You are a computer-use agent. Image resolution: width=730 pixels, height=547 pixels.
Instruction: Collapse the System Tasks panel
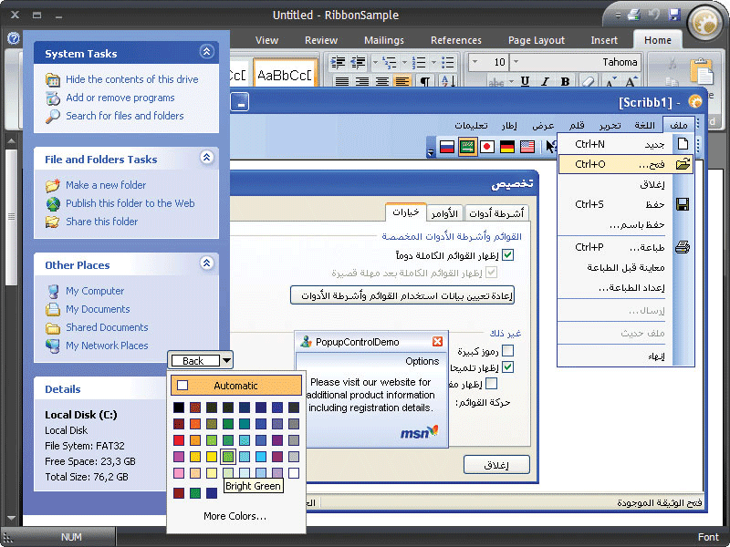pos(207,53)
